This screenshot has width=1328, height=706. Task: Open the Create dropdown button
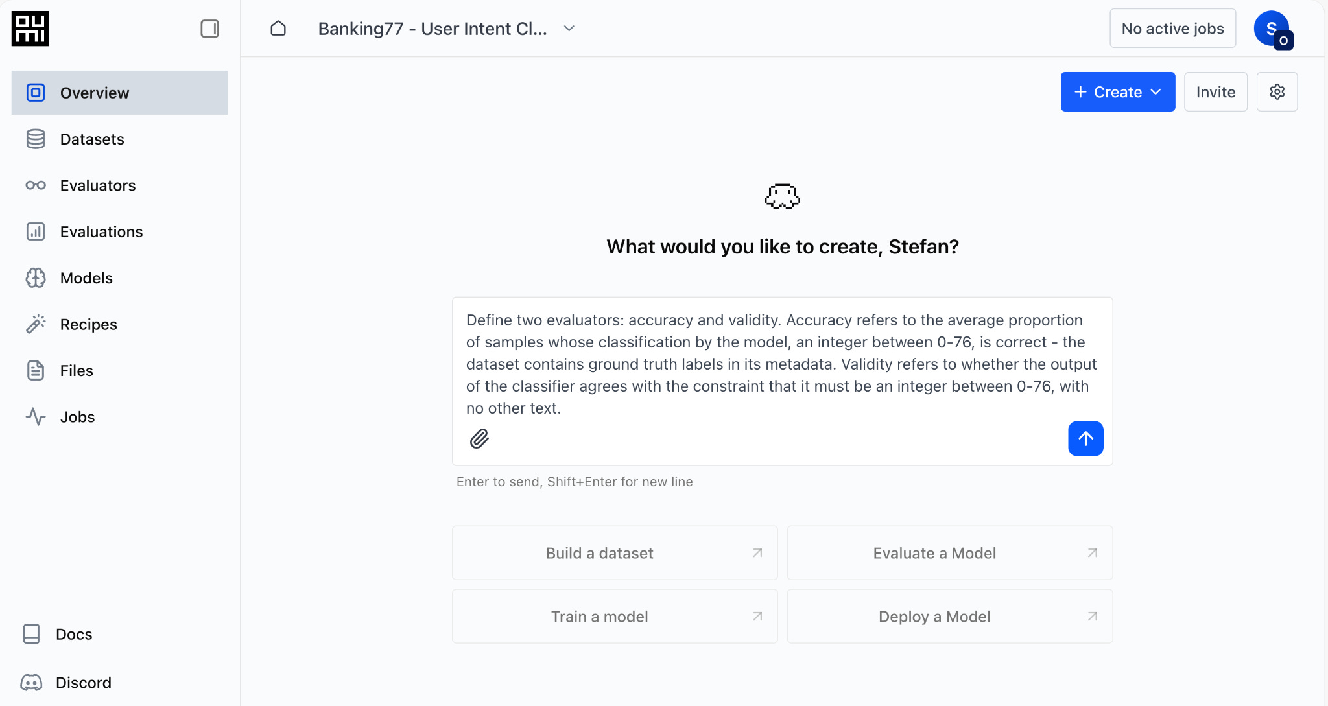[x=1117, y=92]
